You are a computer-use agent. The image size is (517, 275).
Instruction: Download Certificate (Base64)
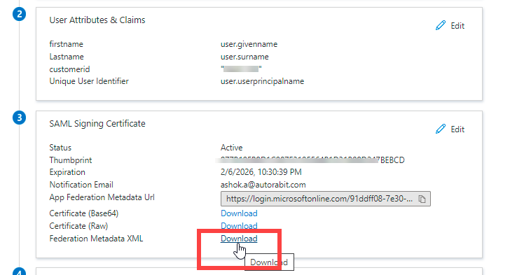(239, 213)
